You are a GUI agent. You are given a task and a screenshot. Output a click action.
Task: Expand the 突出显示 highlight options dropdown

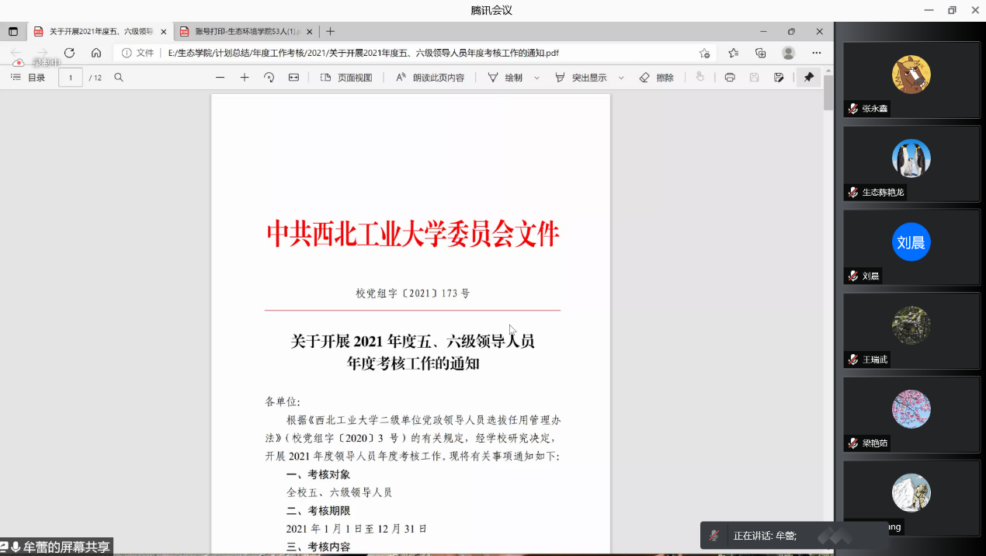pyautogui.click(x=621, y=78)
